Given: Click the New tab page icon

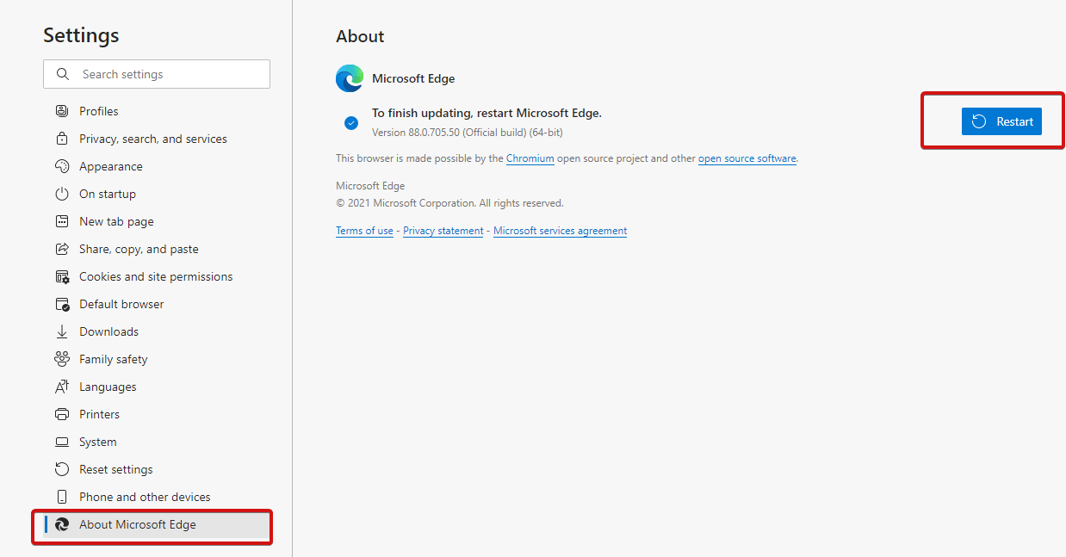Looking at the screenshot, I should 61,220.
